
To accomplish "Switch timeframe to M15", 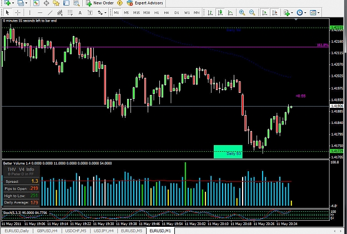I will pos(137,13).
